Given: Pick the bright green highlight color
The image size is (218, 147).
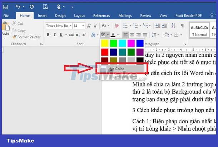Looking at the screenshot, I should click(x=113, y=43).
